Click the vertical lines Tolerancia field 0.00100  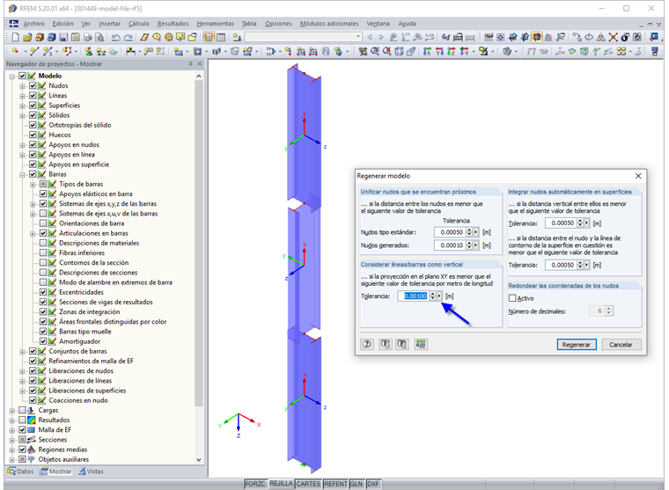coord(415,296)
